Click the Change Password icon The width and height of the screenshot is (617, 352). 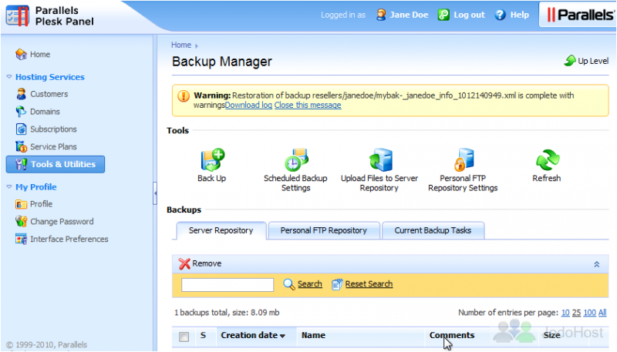tap(21, 221)
